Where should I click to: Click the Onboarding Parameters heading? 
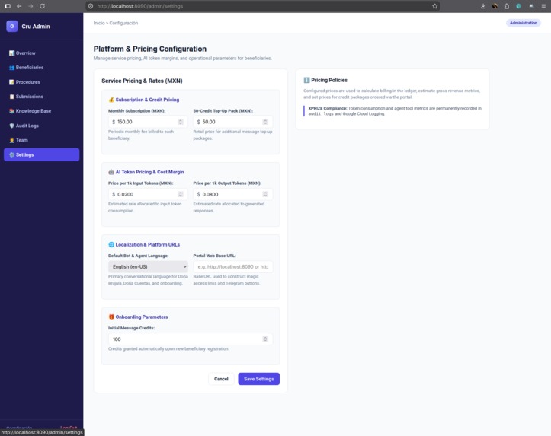click(x=142, y=317)
